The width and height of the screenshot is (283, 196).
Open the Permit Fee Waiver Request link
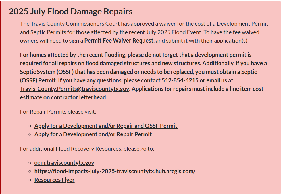click(x=119, y=41)
